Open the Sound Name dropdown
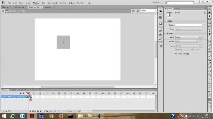 point(189,37)
